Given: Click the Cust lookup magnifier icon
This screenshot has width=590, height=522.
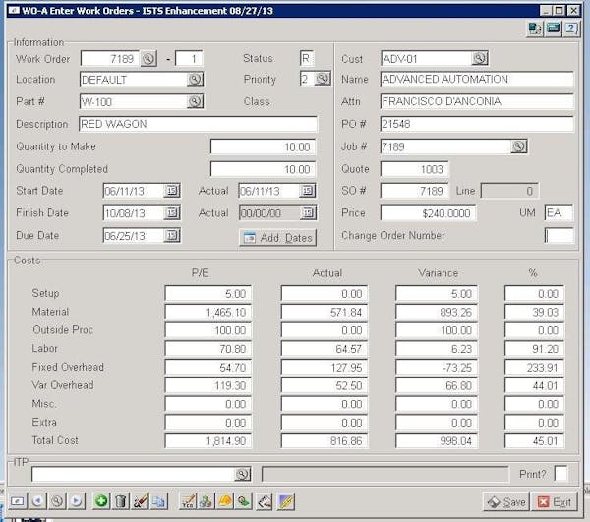Looking at the screenshot, I should tap(480, 59).
